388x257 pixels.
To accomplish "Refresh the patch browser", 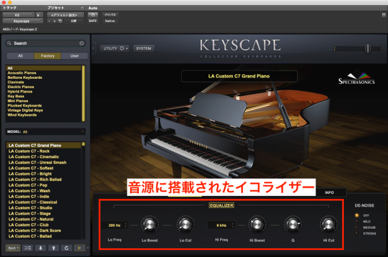I will [x=66, y=248].
